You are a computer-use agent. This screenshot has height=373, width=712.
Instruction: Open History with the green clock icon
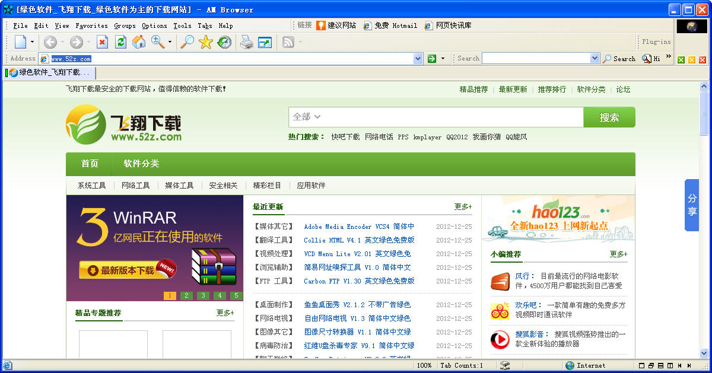click(x=224, y=42)
